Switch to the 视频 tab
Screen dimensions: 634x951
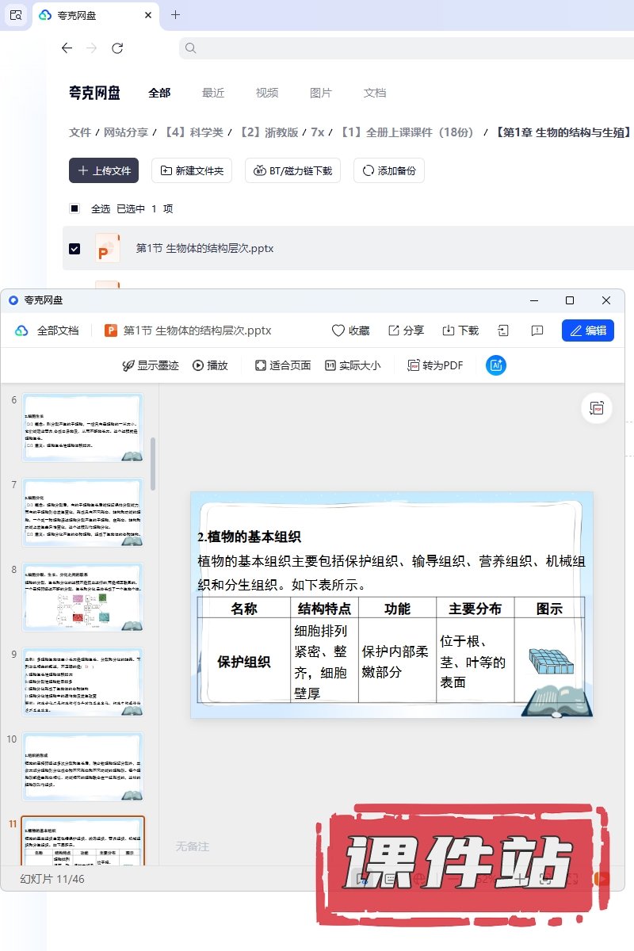pos(267,93)
